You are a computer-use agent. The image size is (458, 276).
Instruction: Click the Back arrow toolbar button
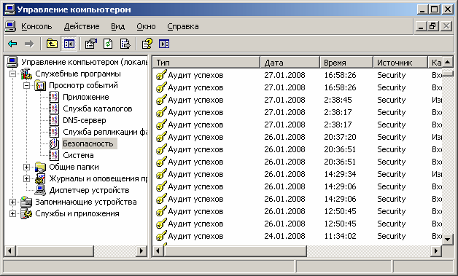point(12,44)
